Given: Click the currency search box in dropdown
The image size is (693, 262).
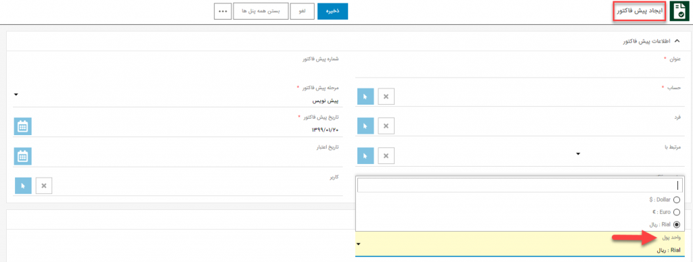Looking at the screenshot, I should coord(520,185).
